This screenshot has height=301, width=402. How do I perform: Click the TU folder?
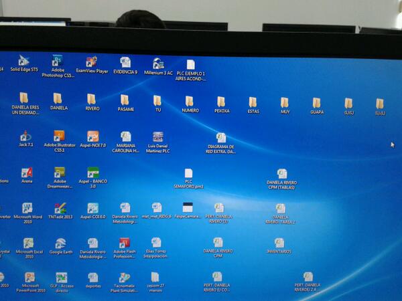[157, 104]
